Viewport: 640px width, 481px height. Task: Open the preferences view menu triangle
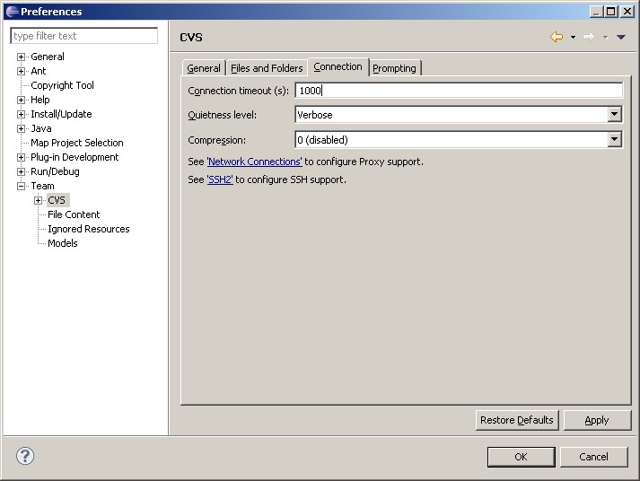click(620, 38)
